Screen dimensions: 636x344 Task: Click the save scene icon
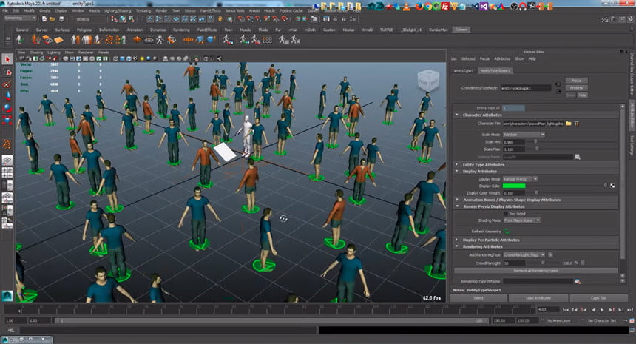[x=61, y=19]
